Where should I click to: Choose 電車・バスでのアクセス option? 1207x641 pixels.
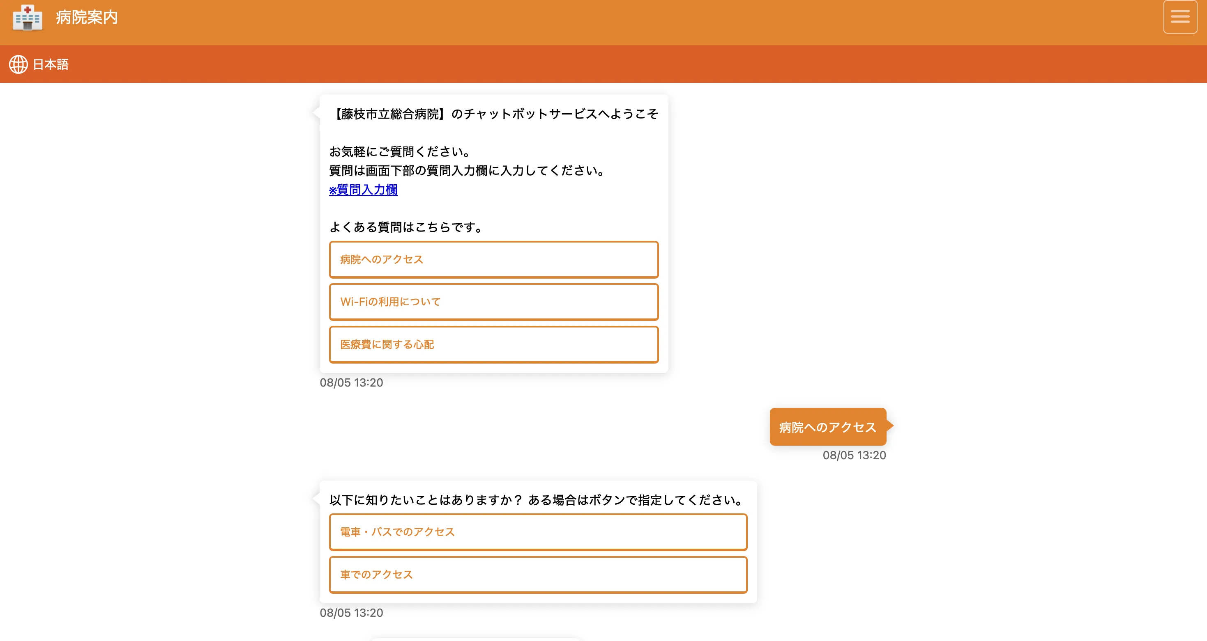coord(537,532)
